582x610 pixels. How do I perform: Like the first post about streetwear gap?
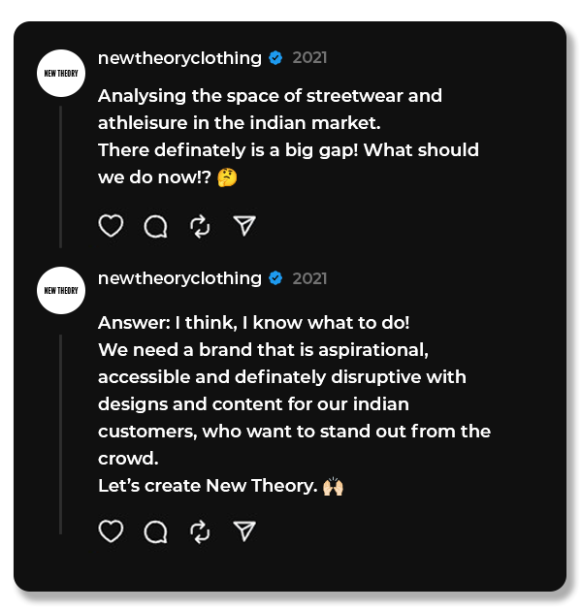pyautogui.click(x=112, y=226)
